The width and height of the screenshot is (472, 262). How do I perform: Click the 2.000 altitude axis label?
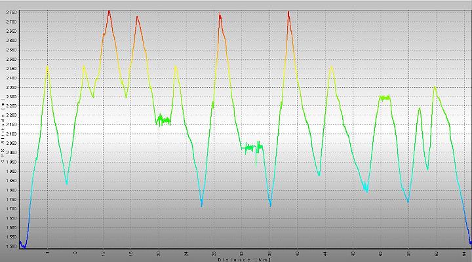[x=11, y=153]
